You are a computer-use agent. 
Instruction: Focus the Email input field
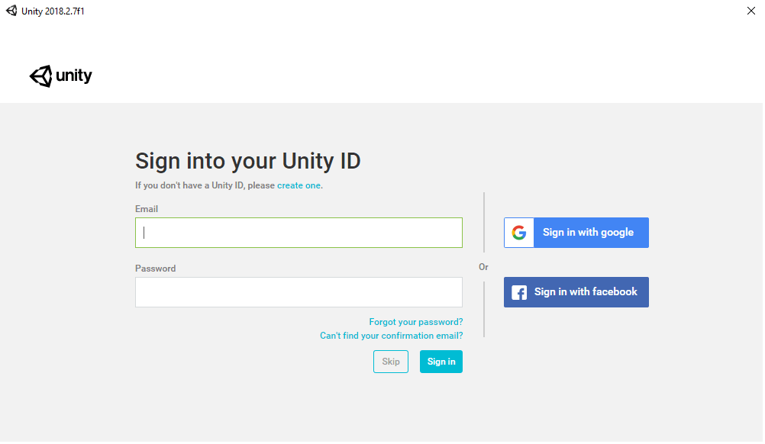(x=299, y=233)
